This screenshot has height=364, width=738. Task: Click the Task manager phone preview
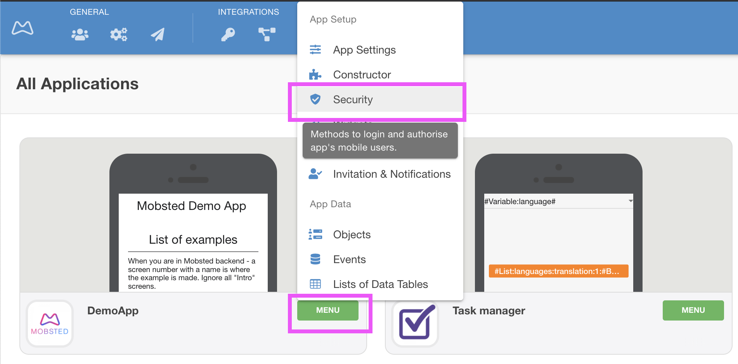(x=559, y=223)
